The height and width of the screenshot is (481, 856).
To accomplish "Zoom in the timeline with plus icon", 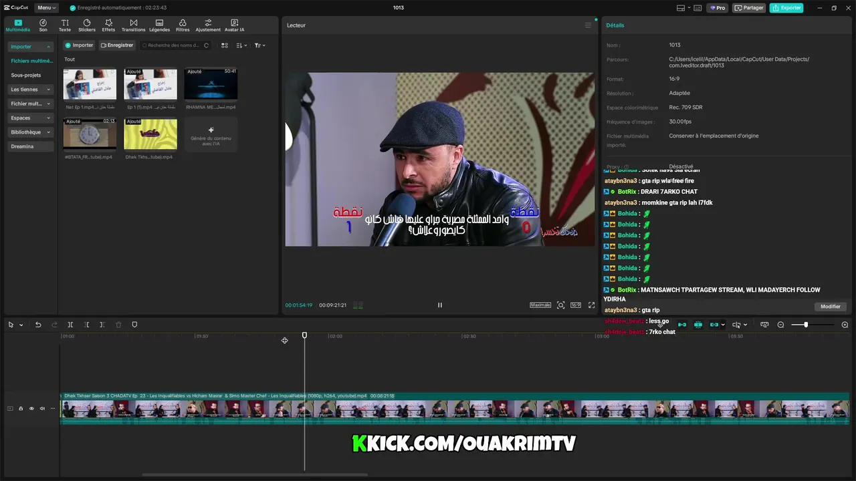I will coord(845,325).
